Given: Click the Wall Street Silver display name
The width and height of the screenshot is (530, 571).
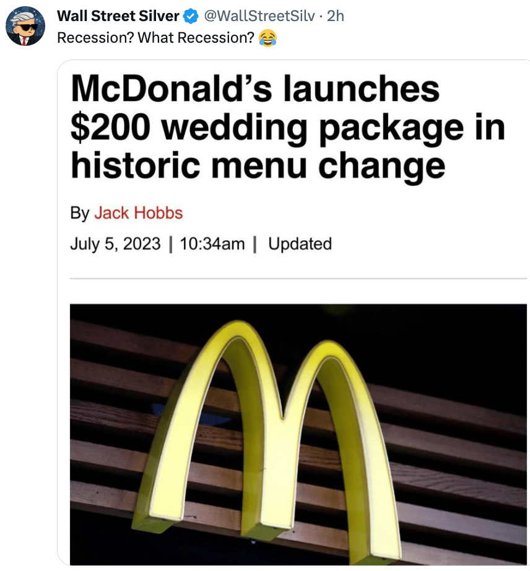Looking at the screenshot, I should pos(118,16).
